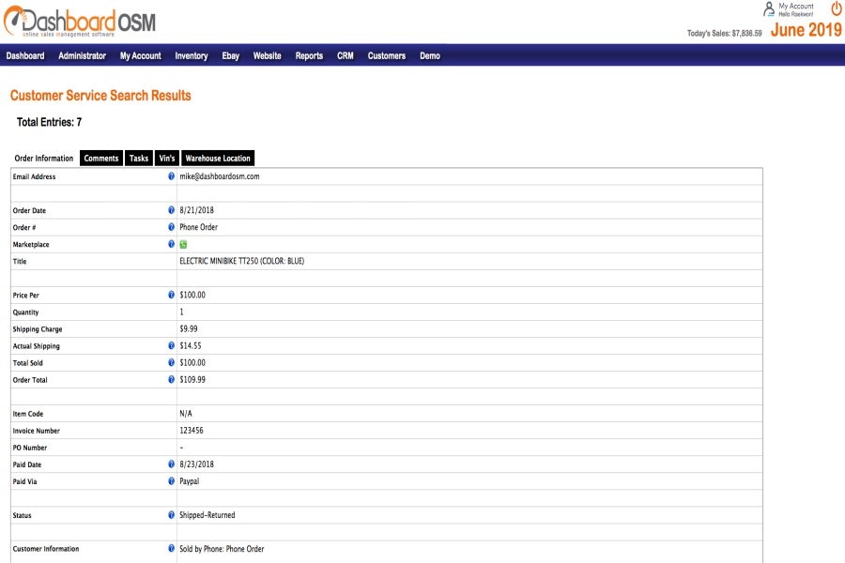Switch to the Comments tab

click(100, 158)
